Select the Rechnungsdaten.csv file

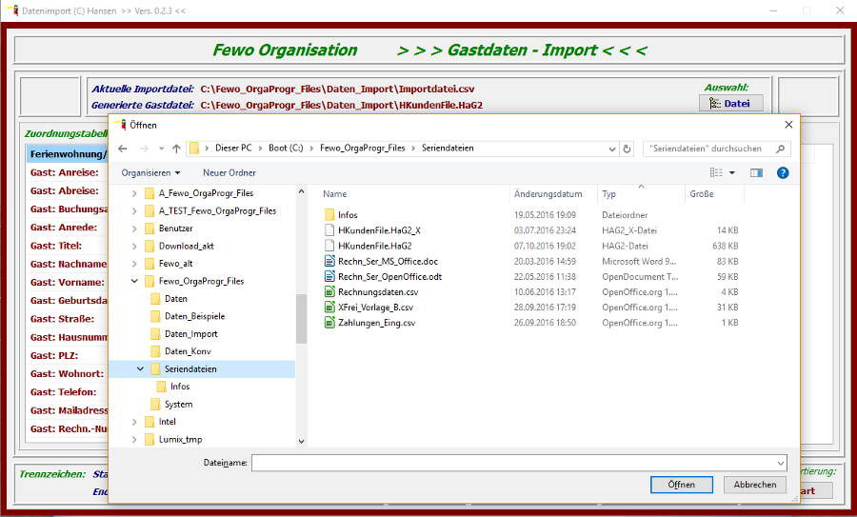point(378,292)
